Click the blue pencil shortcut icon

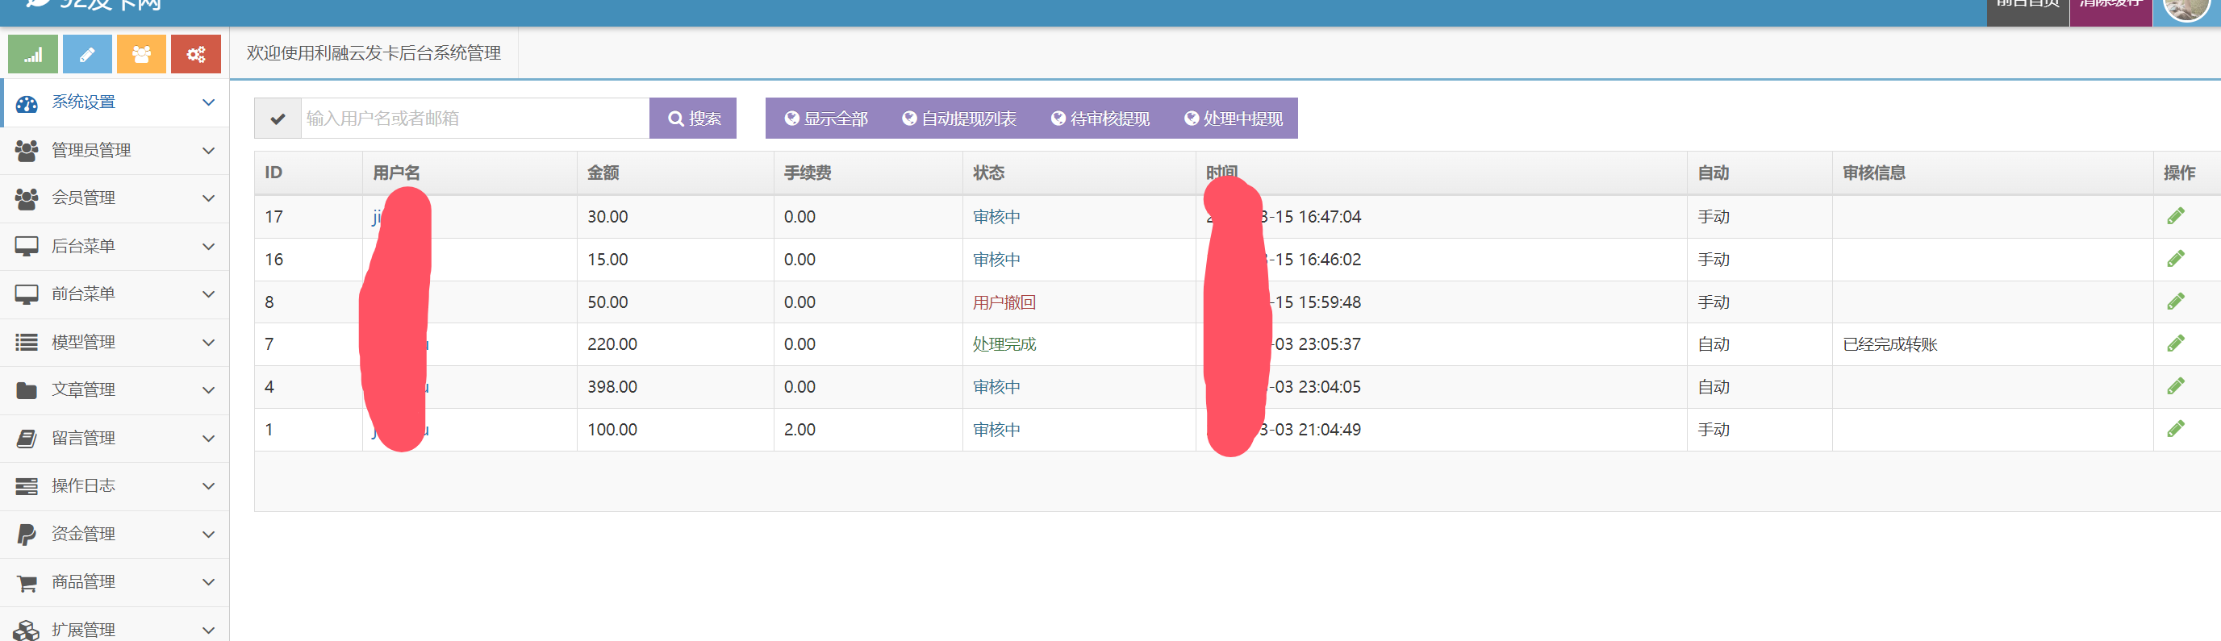point(87,54)
